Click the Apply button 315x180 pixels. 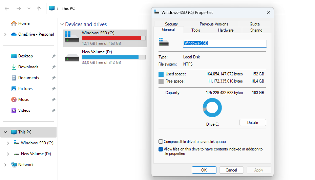click(x=259, y=170)
